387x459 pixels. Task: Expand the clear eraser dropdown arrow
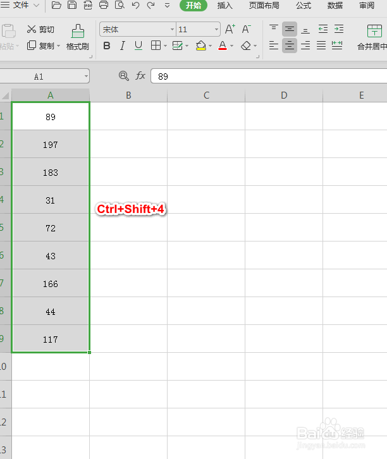[x=255, y=46]
